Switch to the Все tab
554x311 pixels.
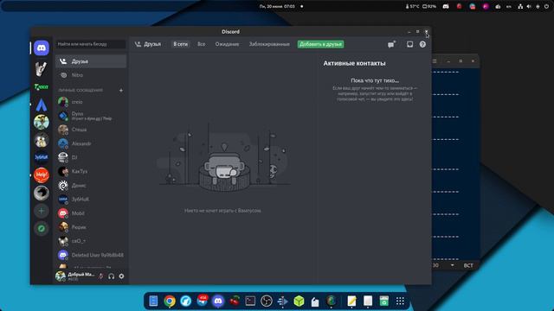(x=201, y=44)
